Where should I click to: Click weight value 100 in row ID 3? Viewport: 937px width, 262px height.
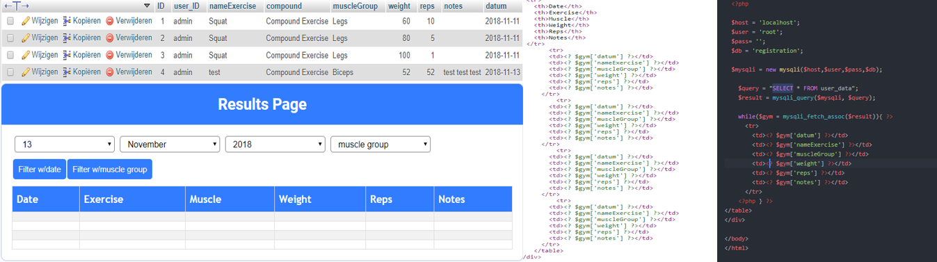[x=404, y=55]
